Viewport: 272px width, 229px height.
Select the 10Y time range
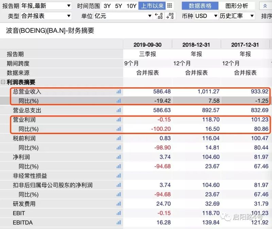[132, 6]
